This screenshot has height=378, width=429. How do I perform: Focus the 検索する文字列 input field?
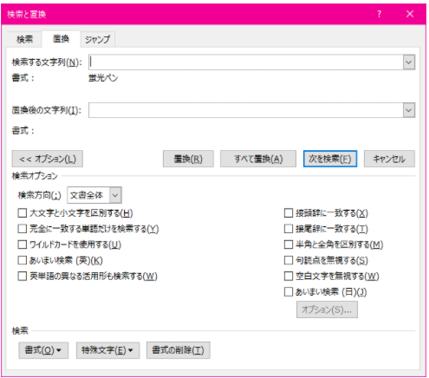pos(245,62)
